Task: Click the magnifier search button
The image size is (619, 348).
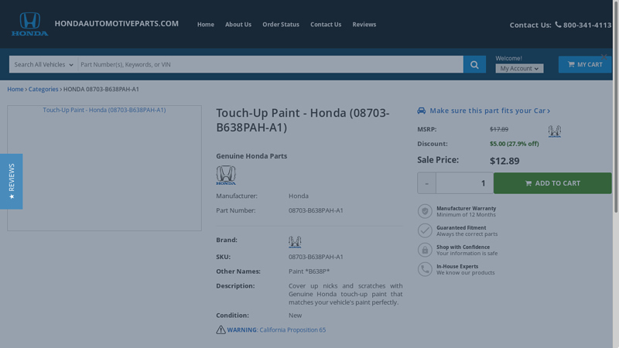Action: pos(474,64)
